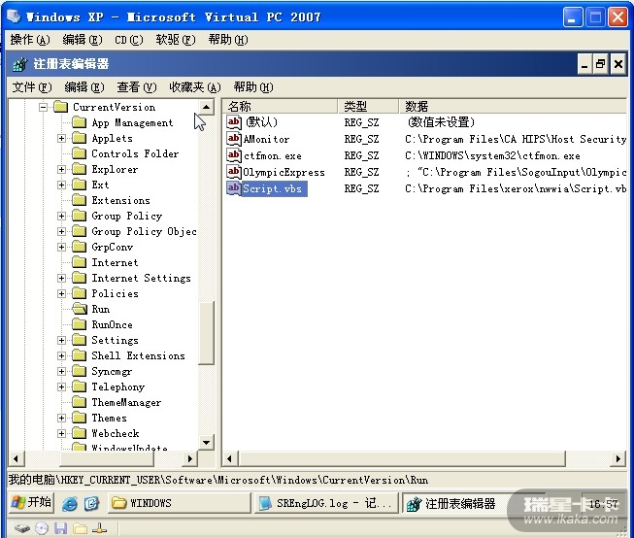Select the Syncmgr key label
This screenshot has height=538, width=634.
[112, 371]
